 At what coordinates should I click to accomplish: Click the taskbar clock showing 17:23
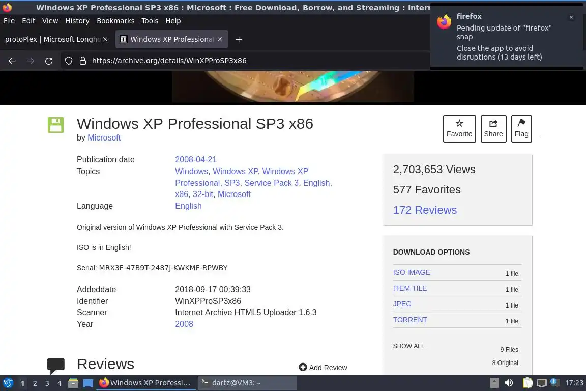coord(574,383)
